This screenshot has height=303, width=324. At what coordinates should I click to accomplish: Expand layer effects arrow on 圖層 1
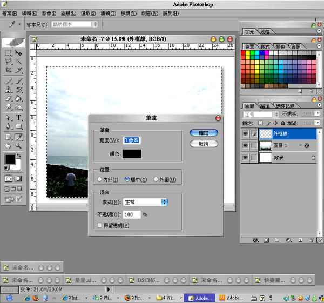click(300, 145)
